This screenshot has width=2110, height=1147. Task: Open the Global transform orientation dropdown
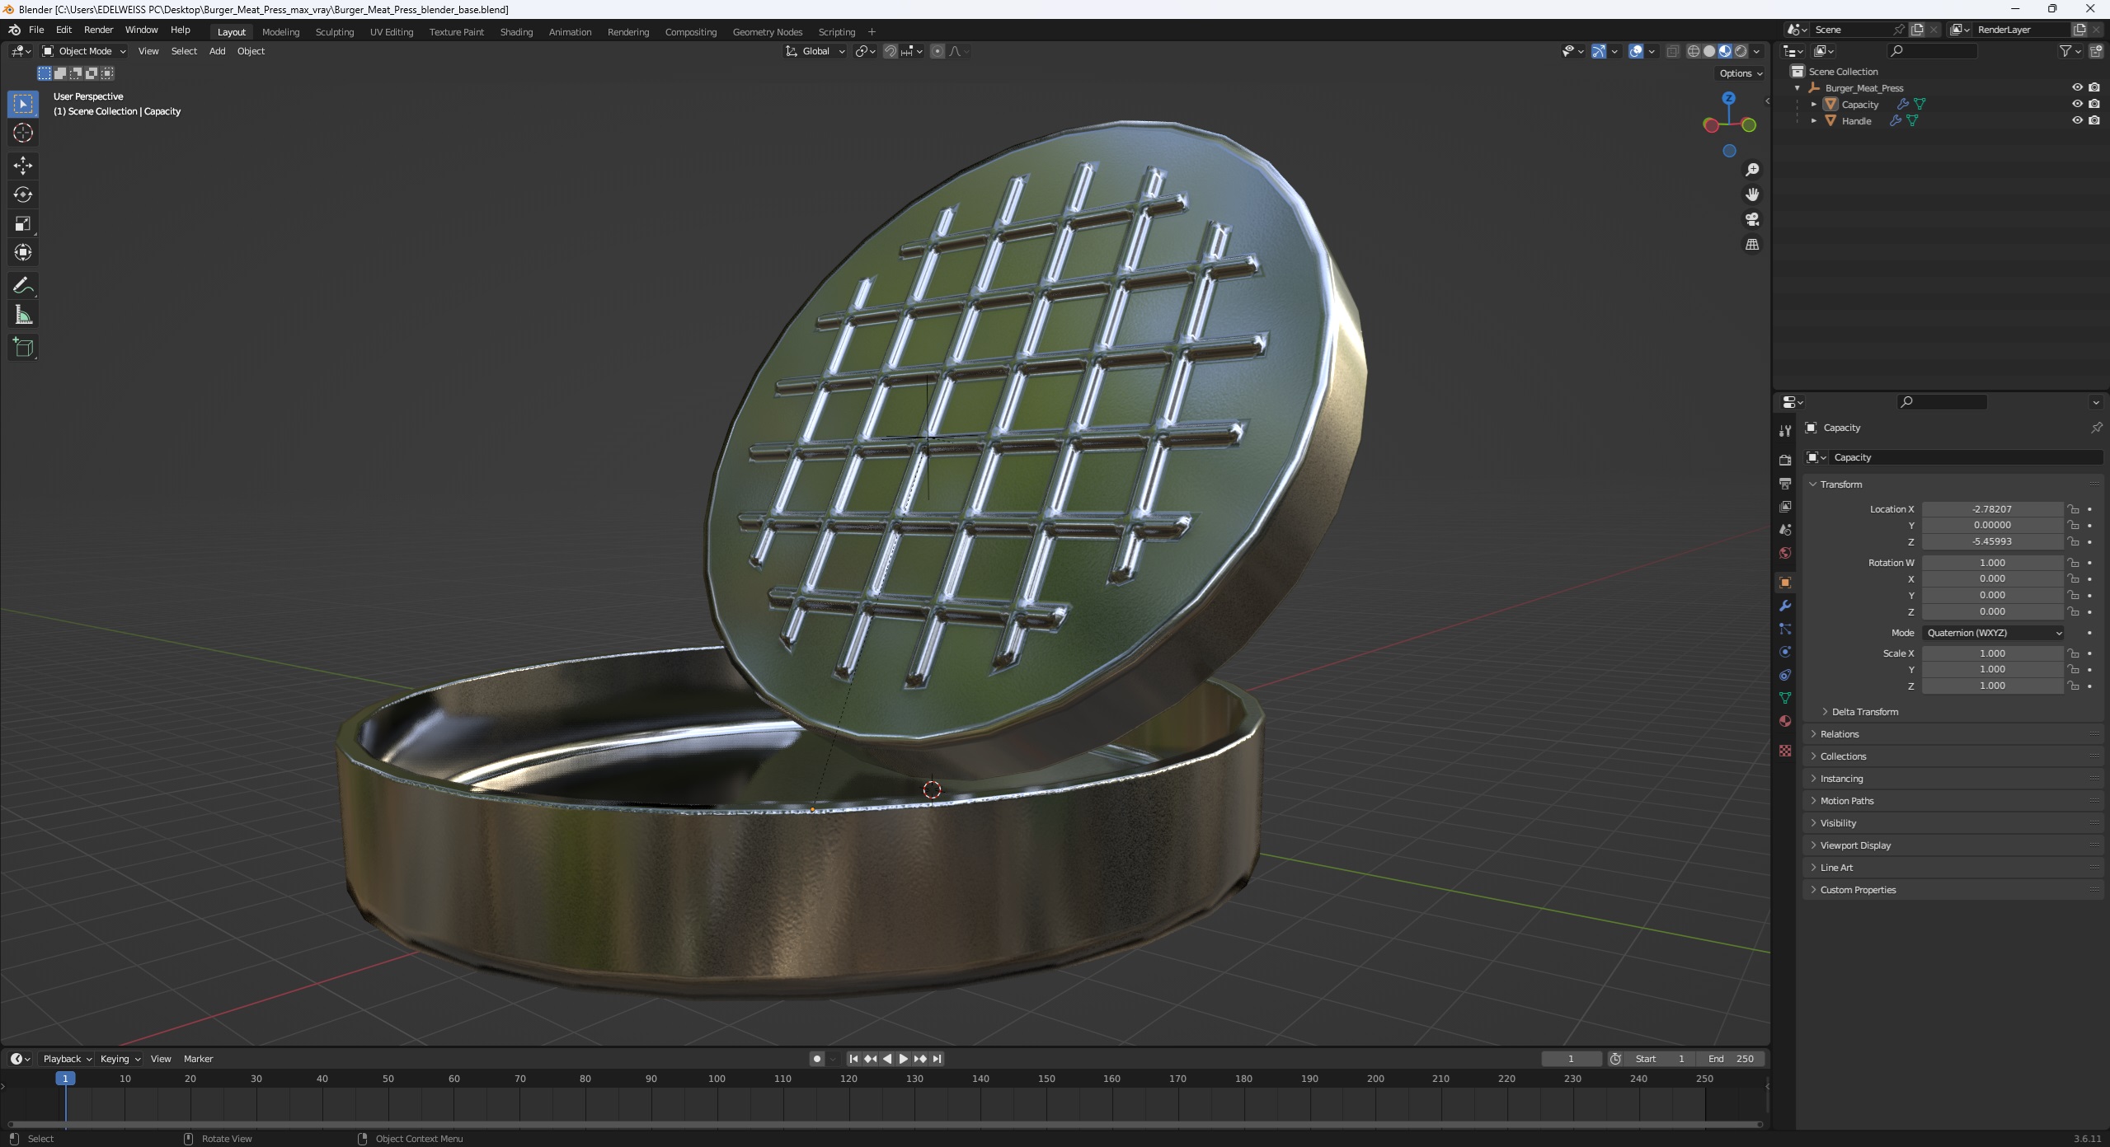coord(815,51)
